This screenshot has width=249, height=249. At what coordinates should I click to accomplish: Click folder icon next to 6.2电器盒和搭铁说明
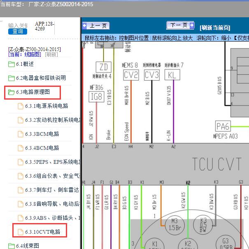coord(12,78)
